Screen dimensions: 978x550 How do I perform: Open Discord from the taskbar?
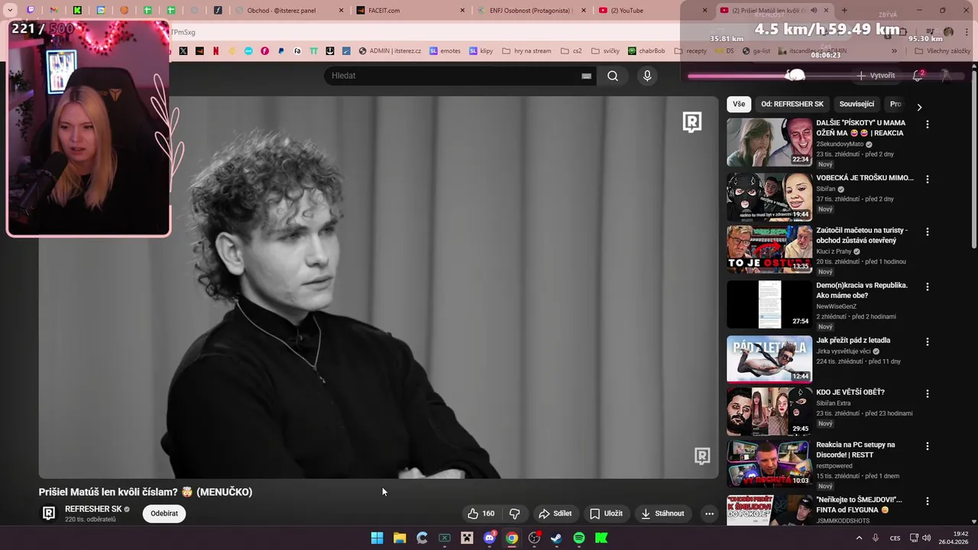(490, 538)
